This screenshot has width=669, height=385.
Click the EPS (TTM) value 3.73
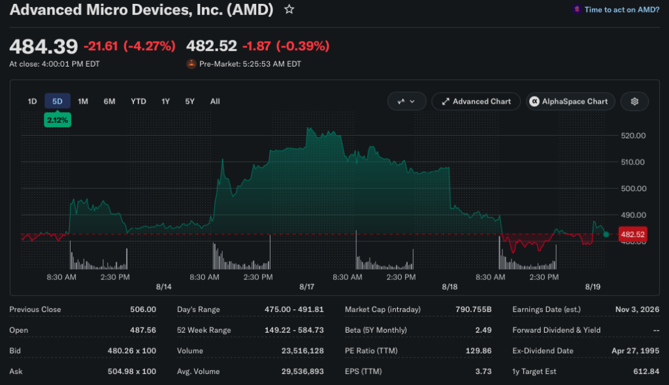coord(483,371)
